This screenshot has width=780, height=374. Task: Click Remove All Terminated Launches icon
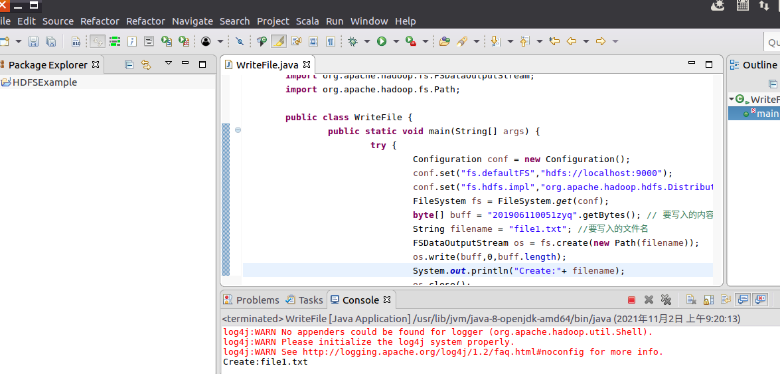pos(666,300)
